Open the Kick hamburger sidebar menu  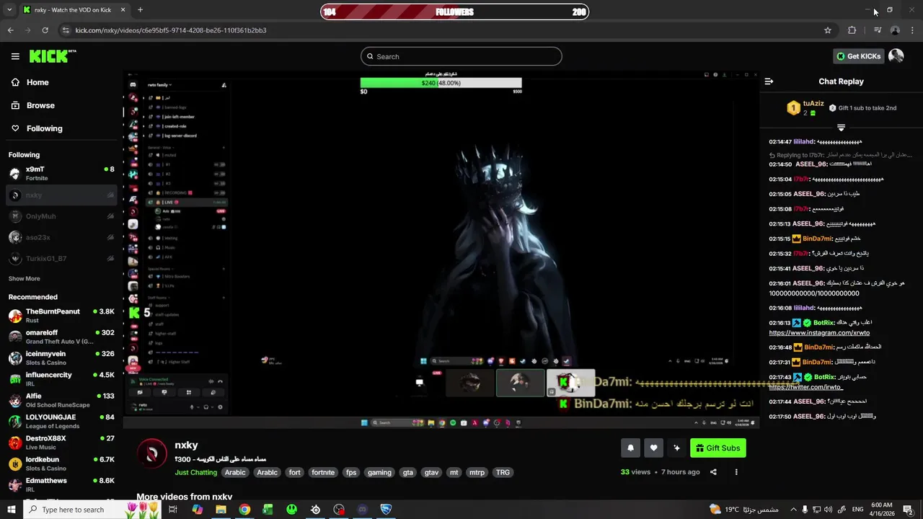[x=15, y=56]
